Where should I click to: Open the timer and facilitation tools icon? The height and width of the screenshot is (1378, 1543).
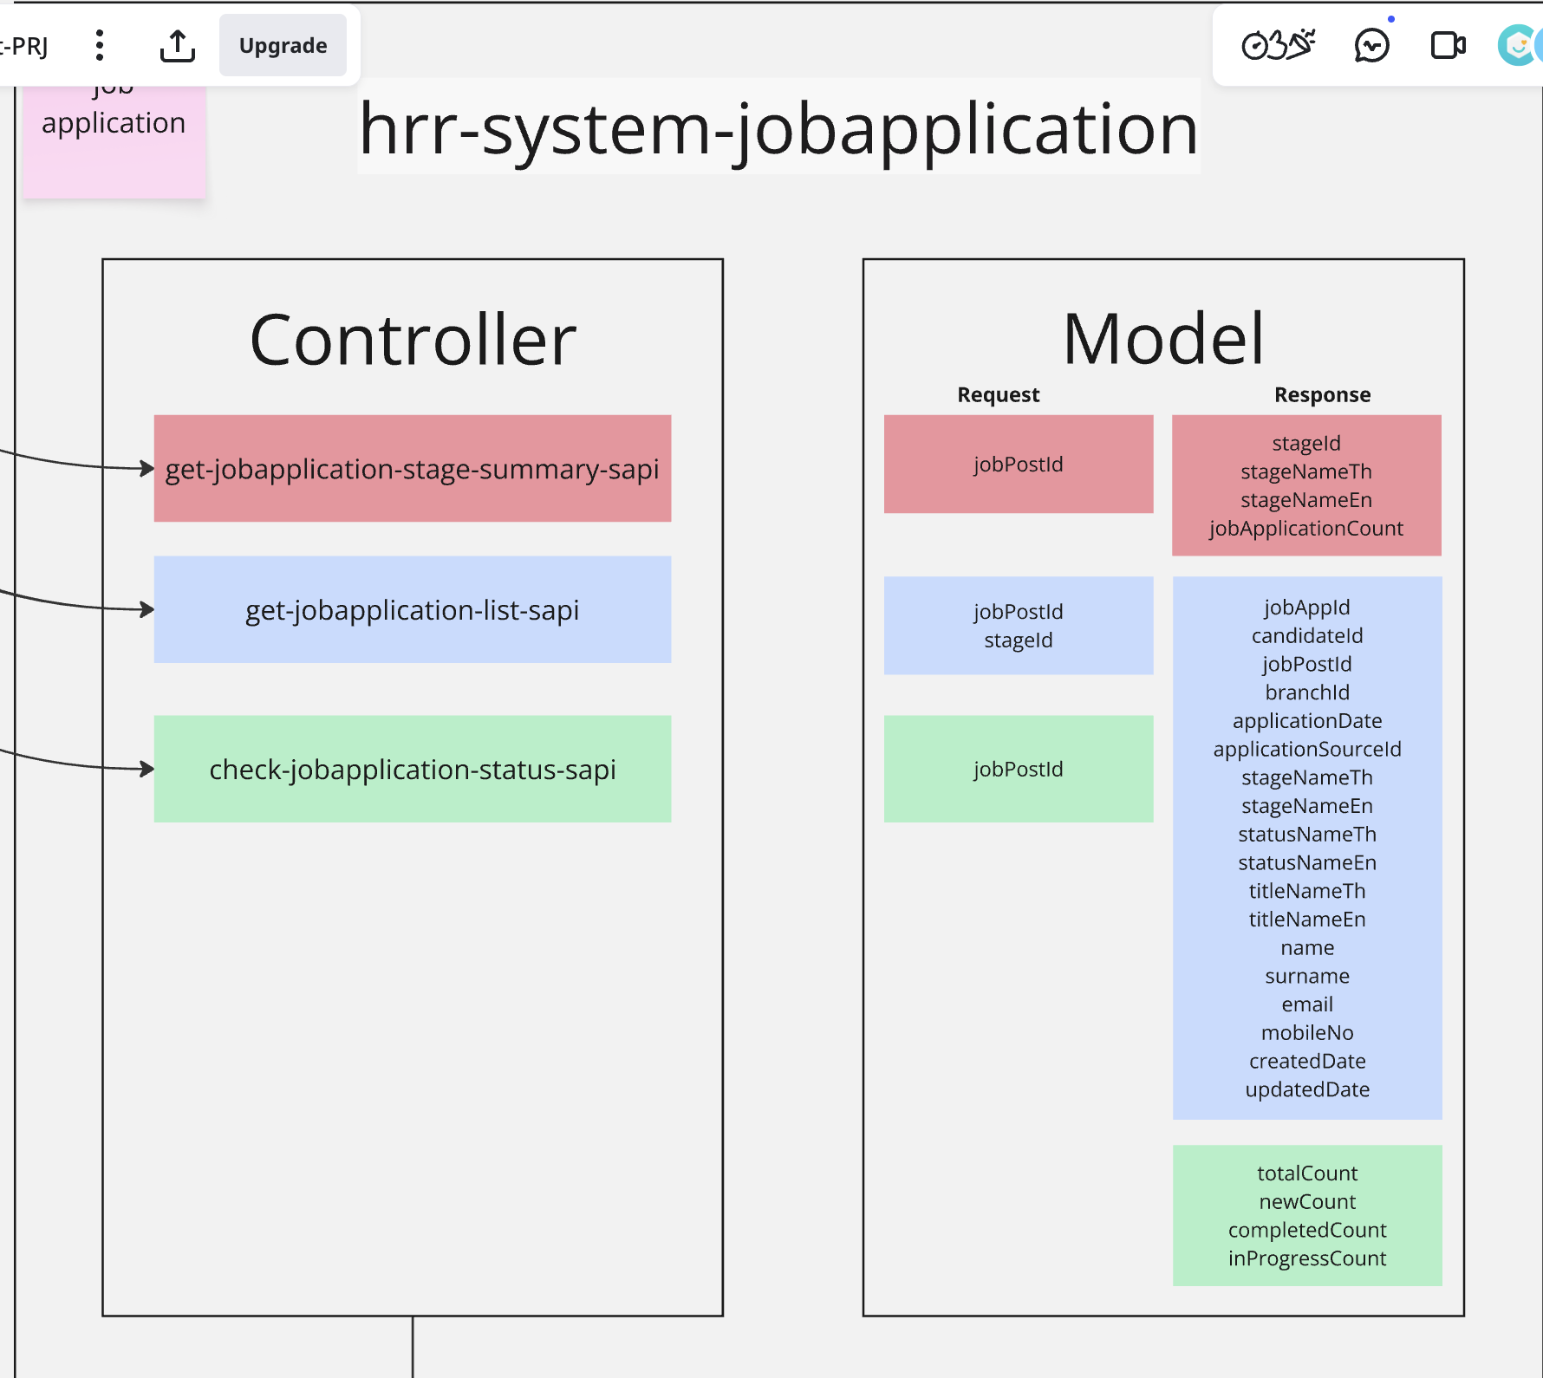tap(1278, 45)
